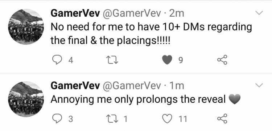Retweet the tweet about final placings
272x131 pixels.
pos(112,60)
